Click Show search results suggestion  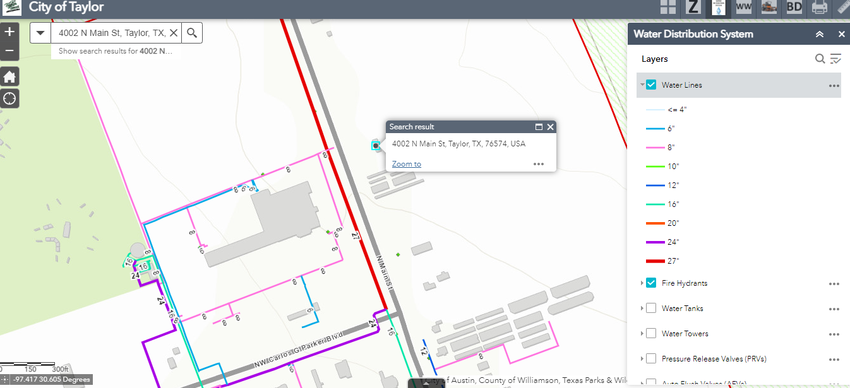(116, 51)
